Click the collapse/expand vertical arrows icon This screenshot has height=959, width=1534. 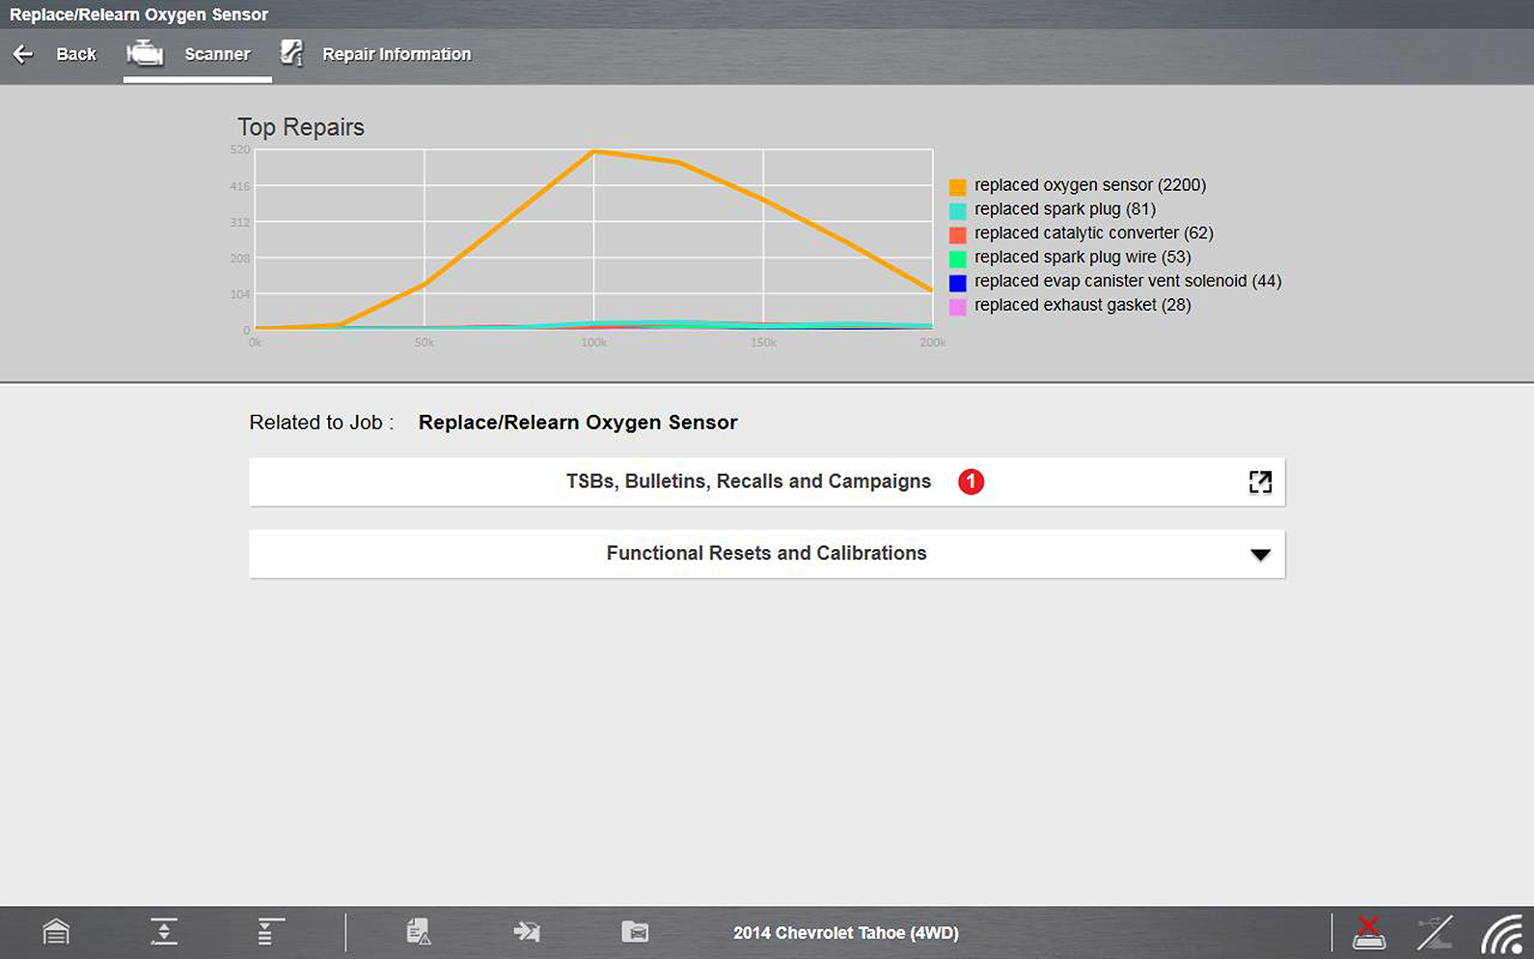164,932
